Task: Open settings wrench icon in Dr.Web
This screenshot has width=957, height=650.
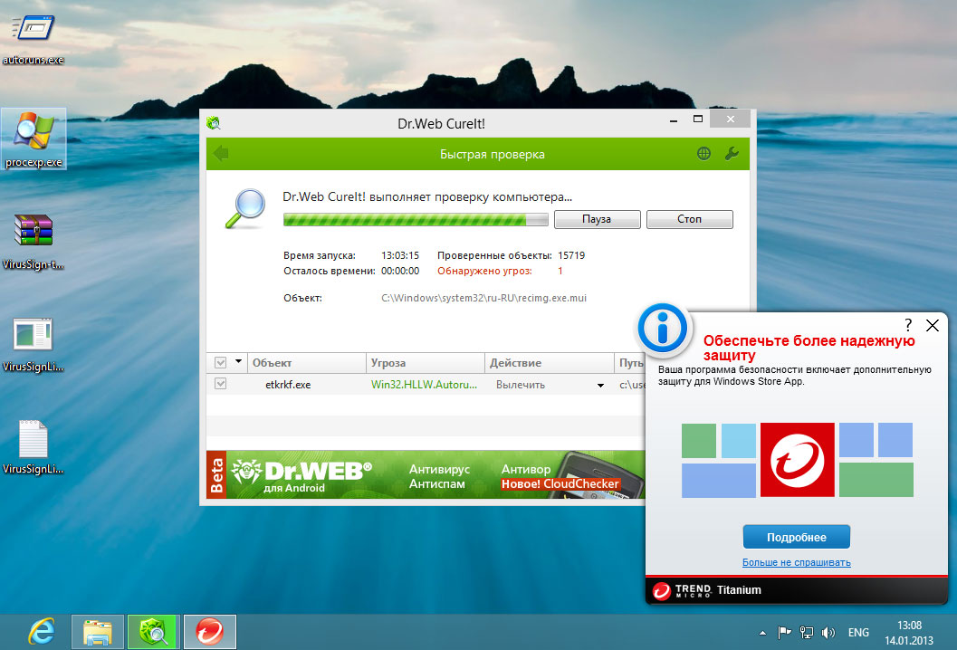Action: click(732, 154)
